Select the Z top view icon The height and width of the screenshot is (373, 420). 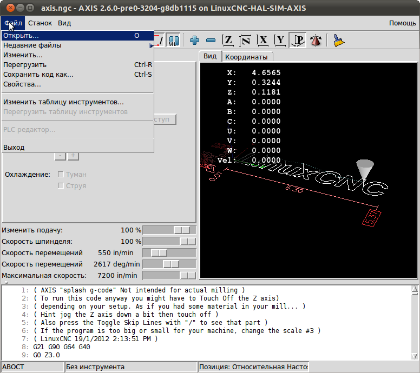(228, 41)
